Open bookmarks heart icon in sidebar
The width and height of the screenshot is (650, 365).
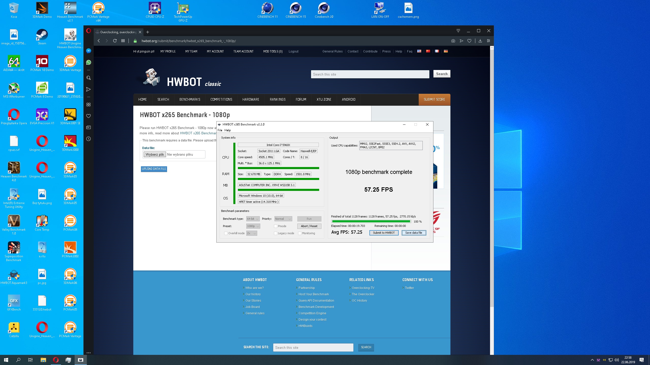pos(88,116)
